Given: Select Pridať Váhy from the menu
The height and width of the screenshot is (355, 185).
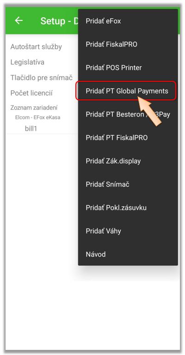Looking at the screenshot, I should [128, 231].
